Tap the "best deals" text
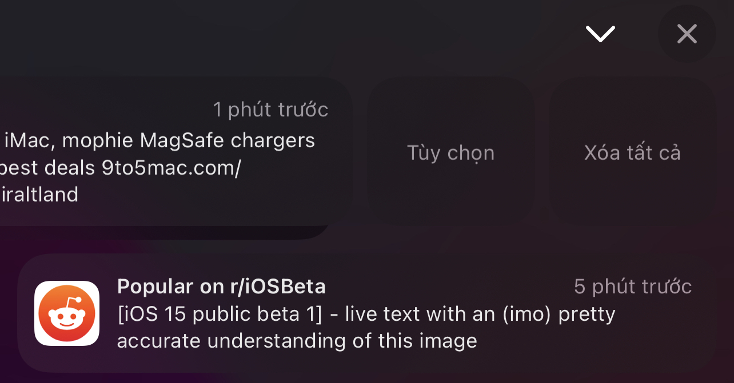734x383 pixels. pos(49,168)
